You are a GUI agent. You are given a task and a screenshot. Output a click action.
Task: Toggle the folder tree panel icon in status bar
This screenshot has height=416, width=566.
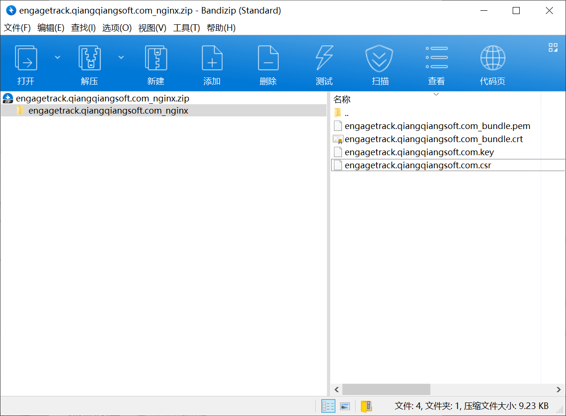pos(366,406)
